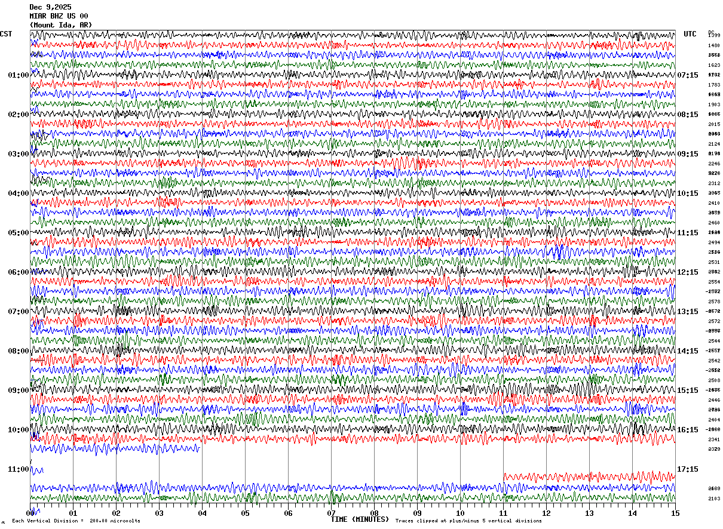
Task: Click the "UTC" timezone label
Action: (x=690, y=34)
